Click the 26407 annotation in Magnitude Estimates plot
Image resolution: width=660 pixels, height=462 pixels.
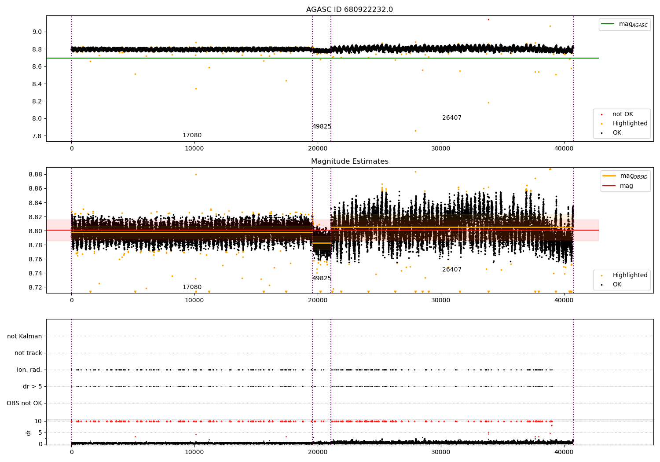click(452, 270)
